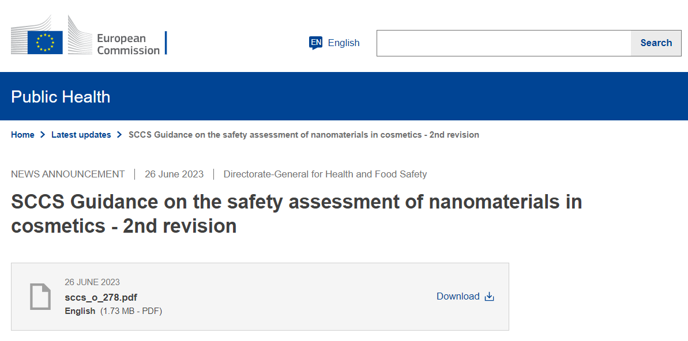Click the 1.73 MB - PDF file size
Viewport: 688px width, 341px height.
pyautogui.click(x=131, y=311)
